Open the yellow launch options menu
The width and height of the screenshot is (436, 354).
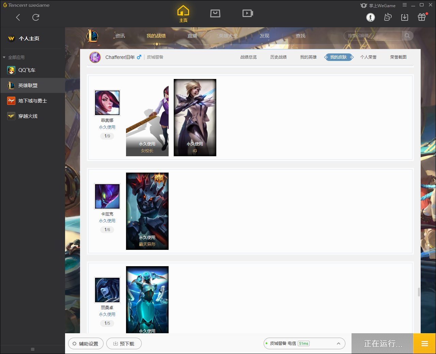pyautogui.click(x=425, y=344)
